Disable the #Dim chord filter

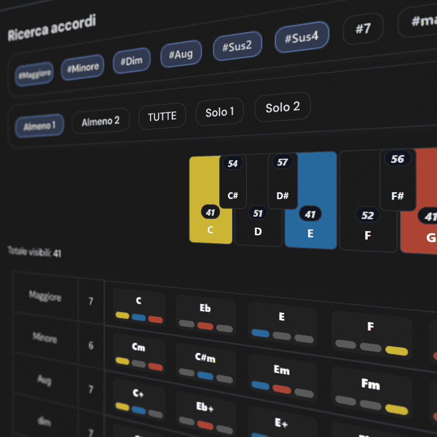point(131,61)
